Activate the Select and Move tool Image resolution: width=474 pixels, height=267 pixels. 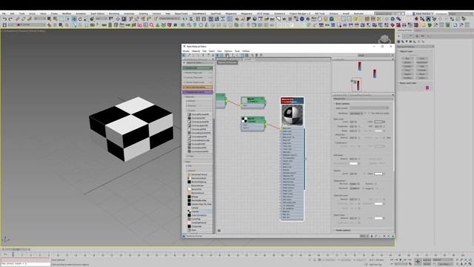click(x=74, y=19)
